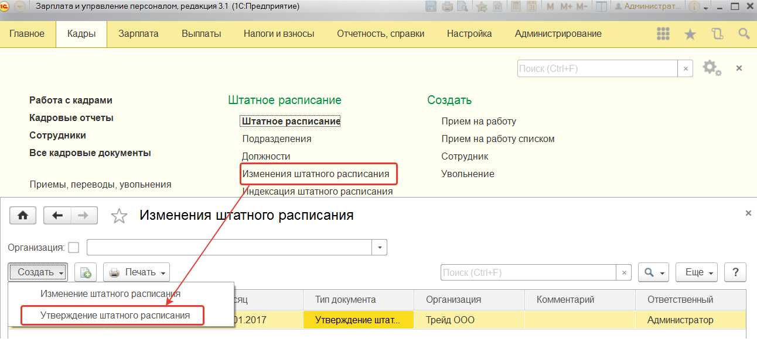Open the bold Штатное расписание link
This screenshot has height=339, width=757.
click(291, 122)
